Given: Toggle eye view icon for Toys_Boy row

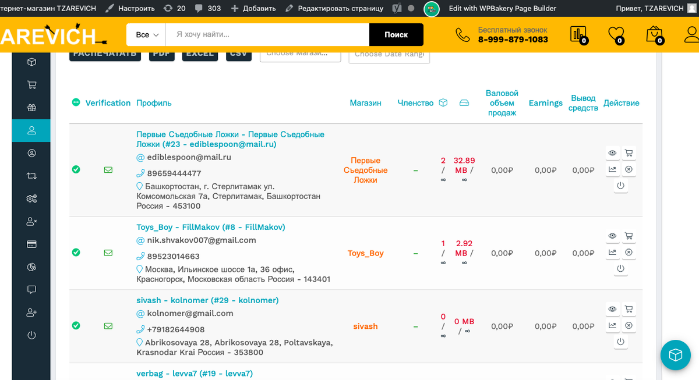Looking at the screenshot, I should (612, 236).
